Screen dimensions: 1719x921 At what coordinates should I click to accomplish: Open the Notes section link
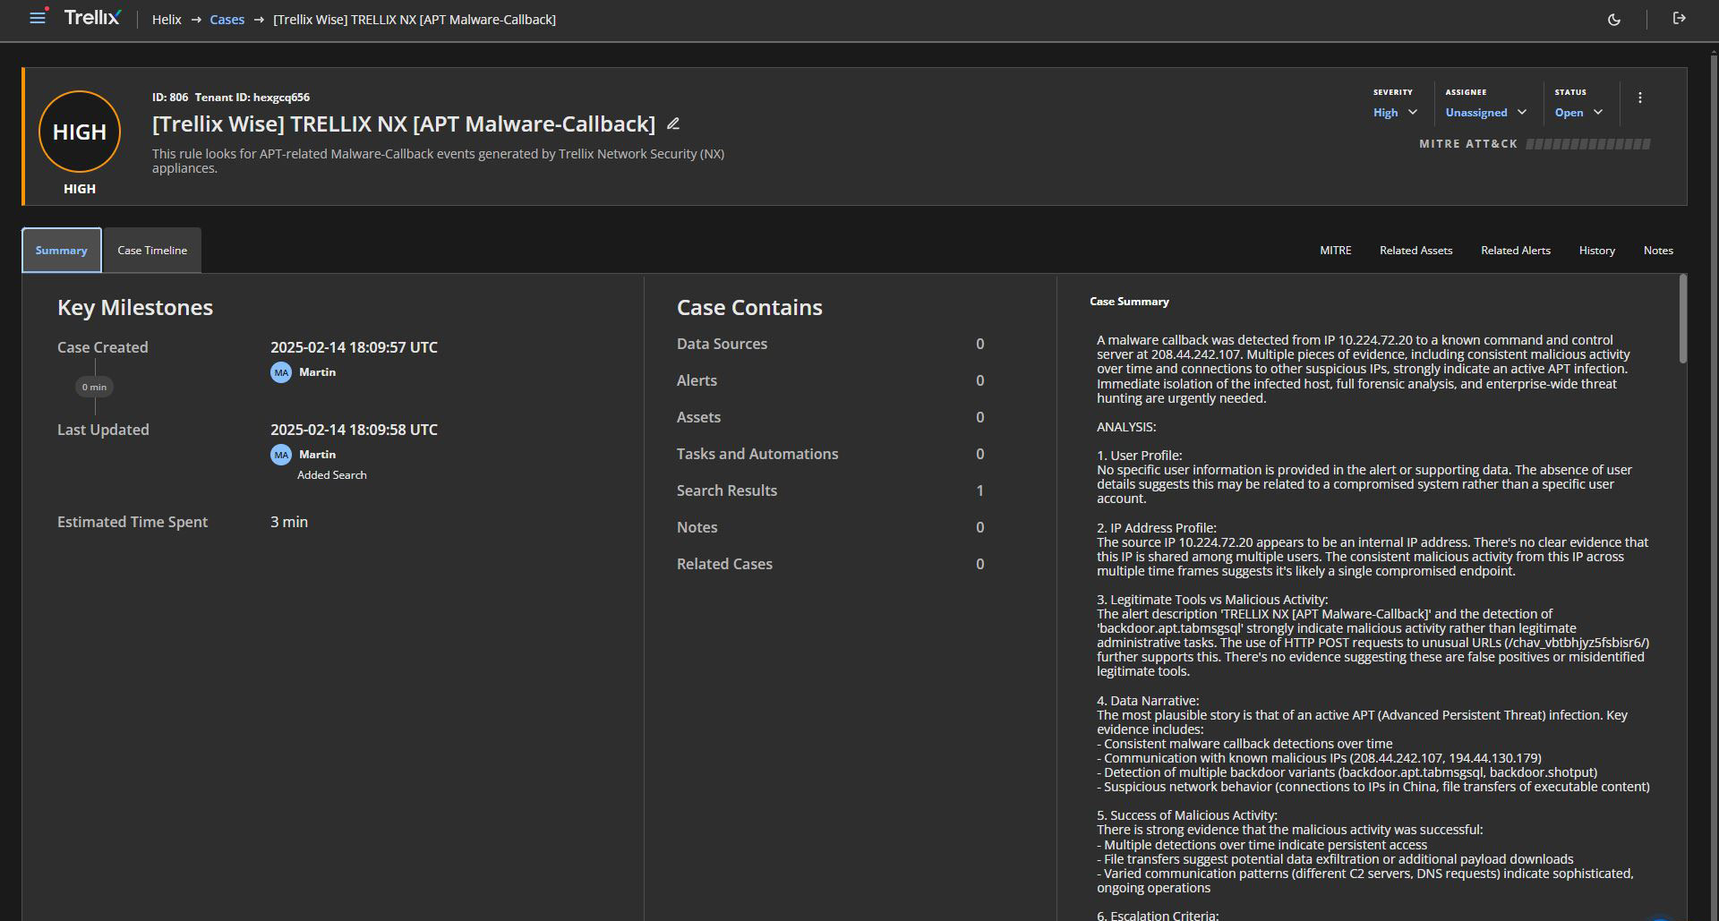pos(1657,251)
